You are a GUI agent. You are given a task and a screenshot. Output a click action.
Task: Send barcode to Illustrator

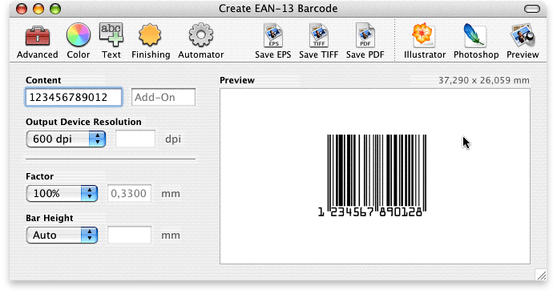[x=425, y=41]
